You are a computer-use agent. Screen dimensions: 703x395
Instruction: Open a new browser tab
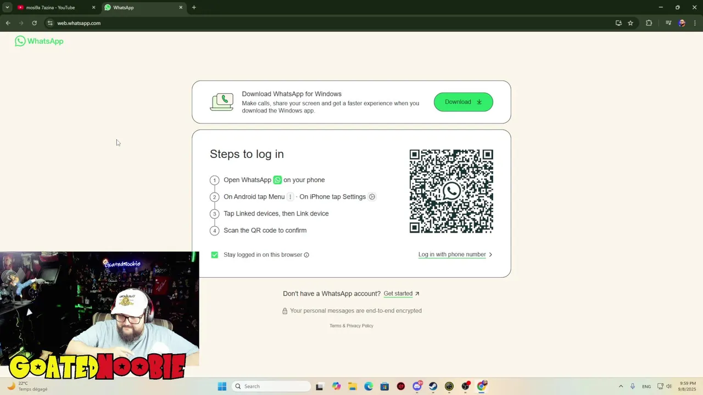pyautogui.click(x=194, y=8)
